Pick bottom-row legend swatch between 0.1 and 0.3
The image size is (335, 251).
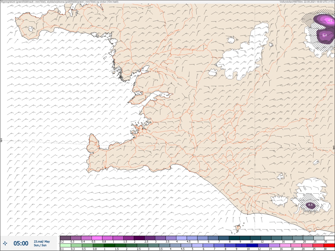[65, 245]
